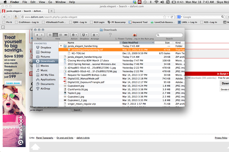Click Pin It bookmark

[x=8, y=22]
